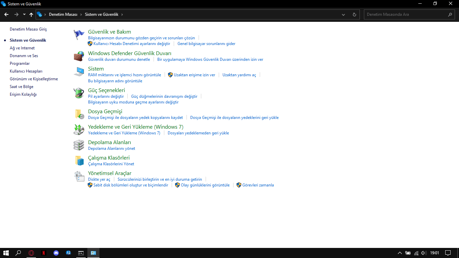This screenshot has width=459, height=258.
Task: Click Uzaktan erişime izin ver link
Action: (x=194, y=75)
